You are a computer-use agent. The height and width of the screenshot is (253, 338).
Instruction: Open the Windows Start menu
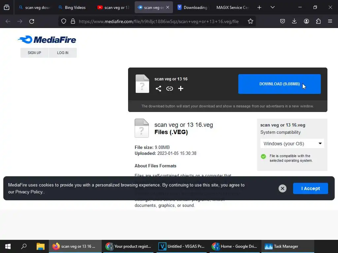8,246
